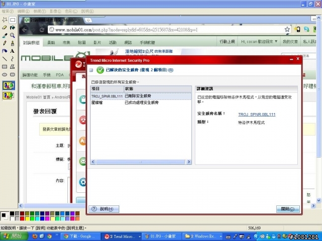Viewport: 322px width, 241px height.
Task: Click the green checkmark resolved threats icon
Action: [100, 70]
